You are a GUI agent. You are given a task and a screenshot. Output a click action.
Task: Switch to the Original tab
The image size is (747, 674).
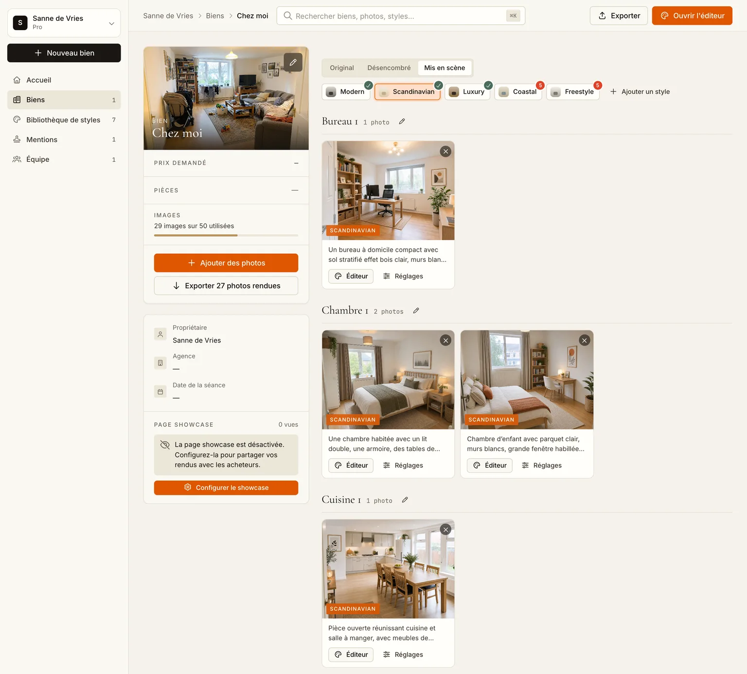click(x=342, y=68)
